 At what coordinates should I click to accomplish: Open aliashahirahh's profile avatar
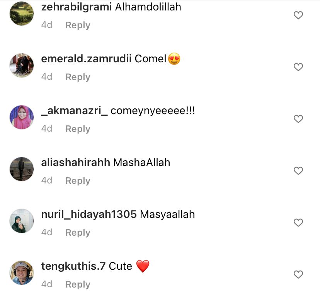(x=22, y=169)
